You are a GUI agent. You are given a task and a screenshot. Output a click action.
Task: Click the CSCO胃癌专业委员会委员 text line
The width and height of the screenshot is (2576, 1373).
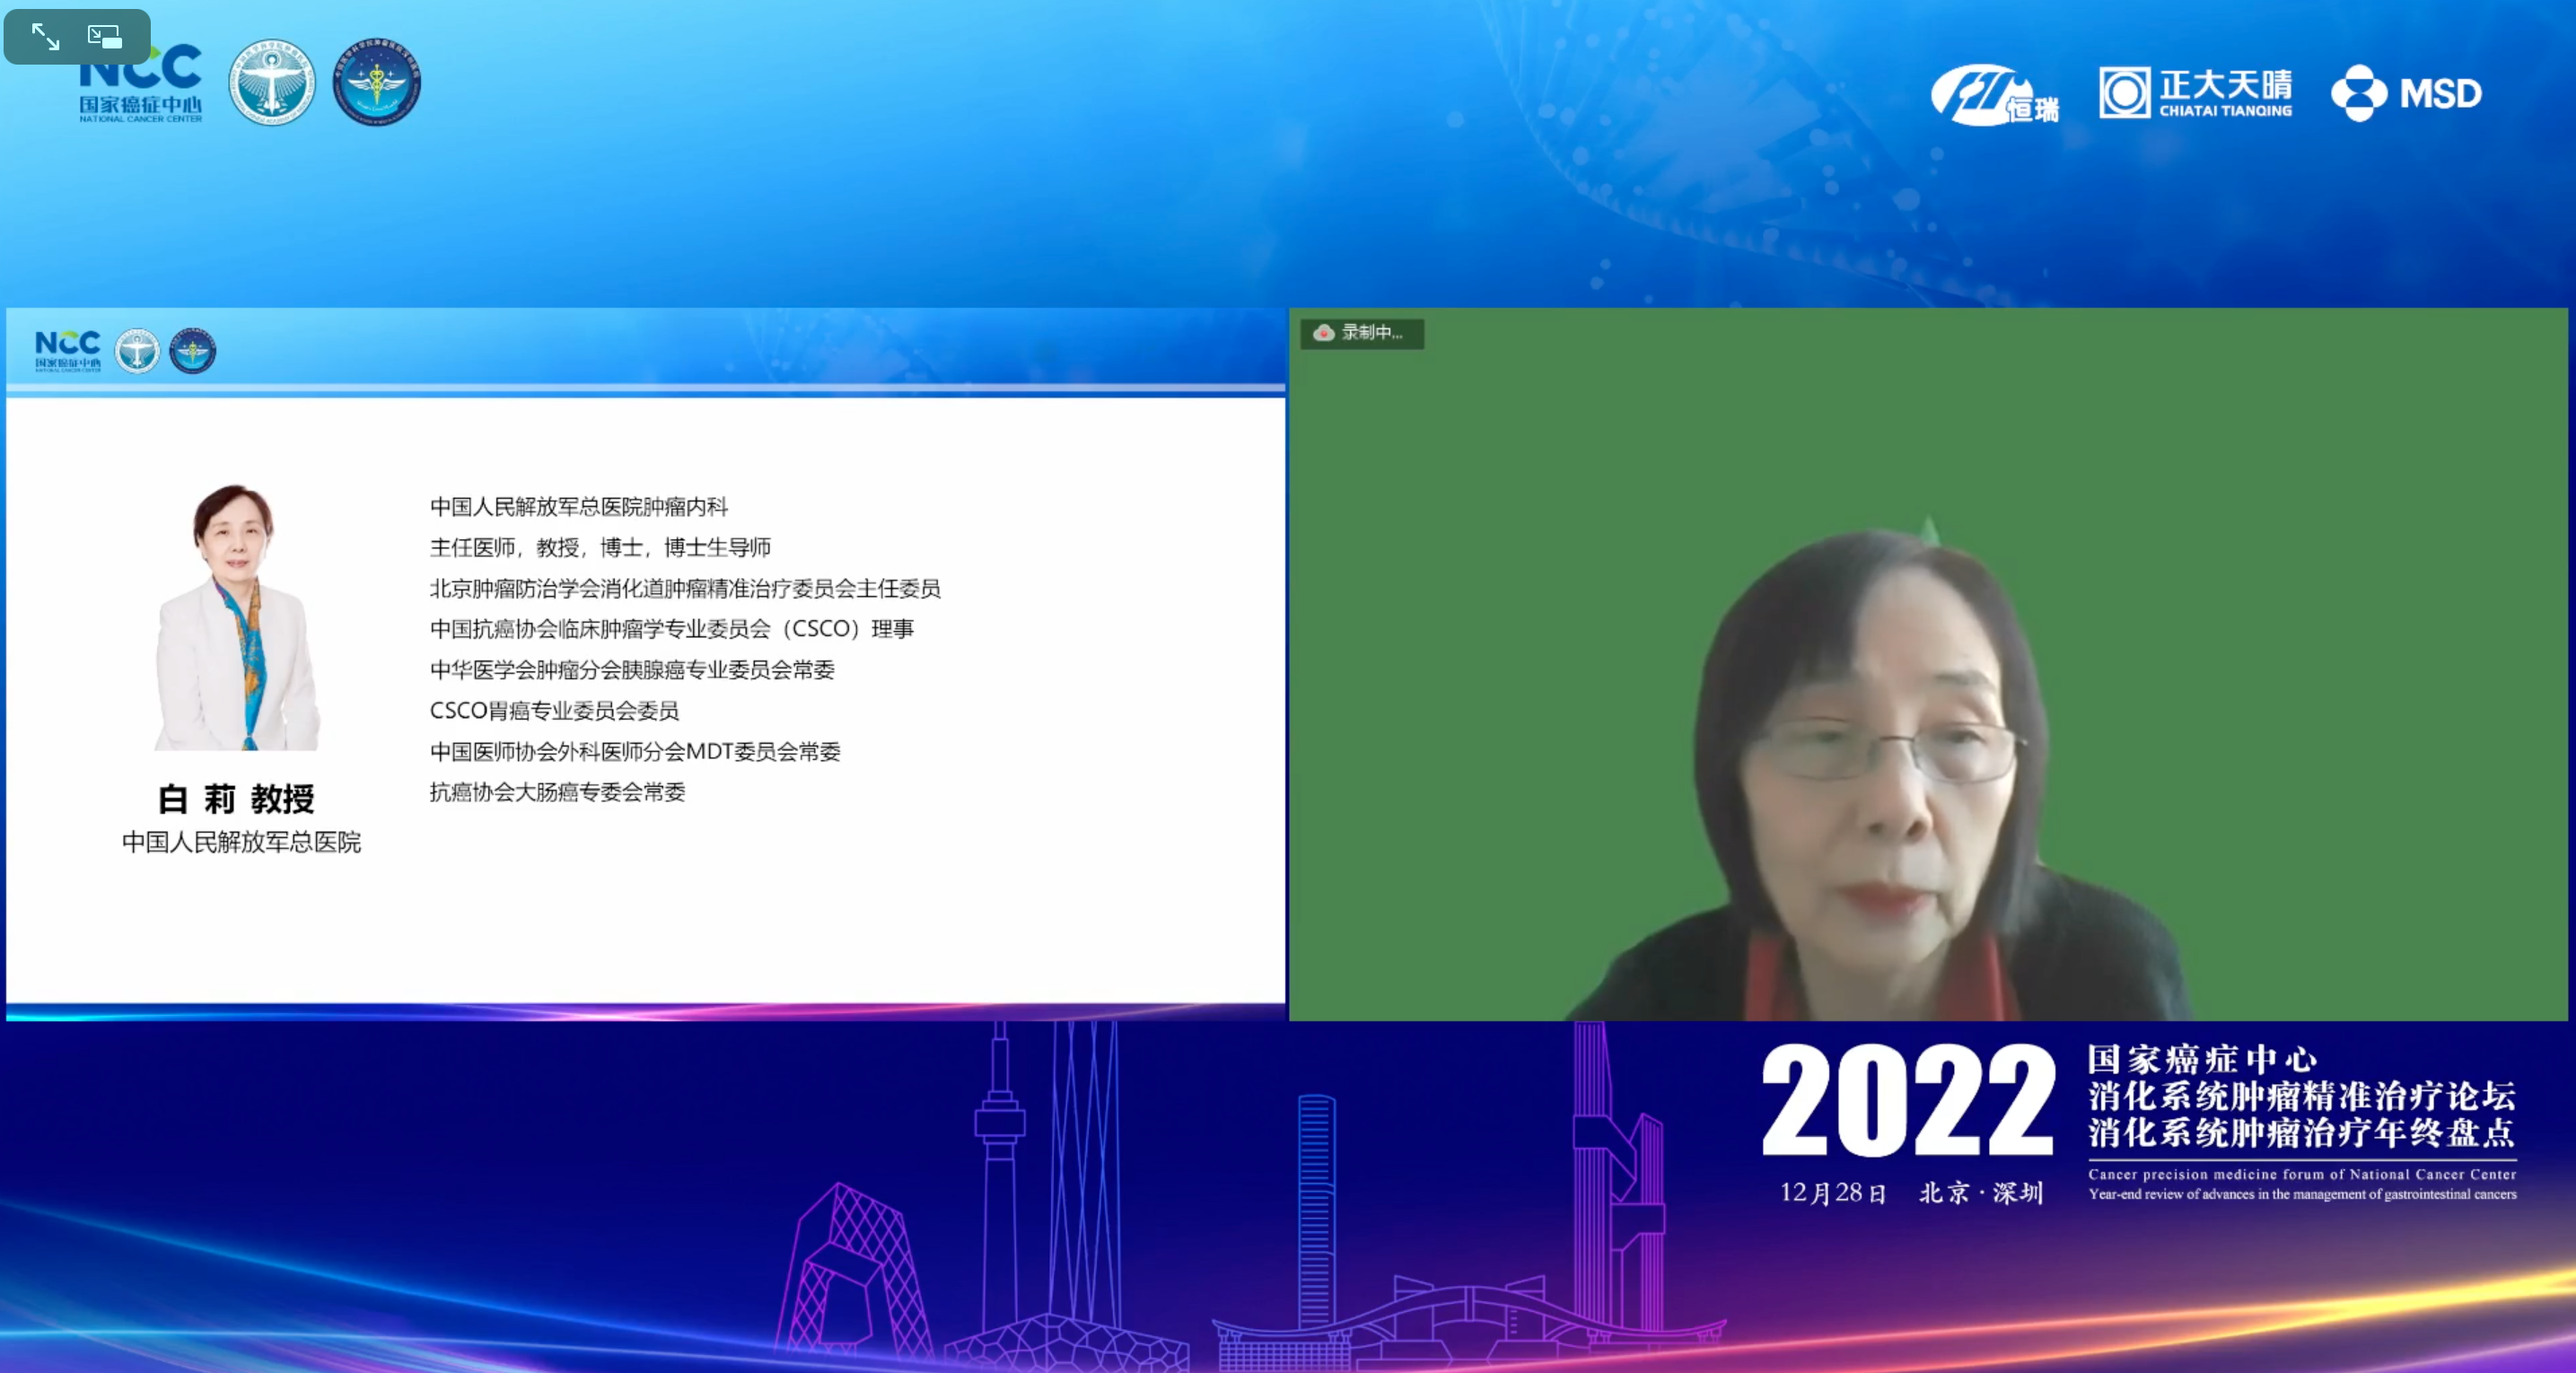[554, 711]
